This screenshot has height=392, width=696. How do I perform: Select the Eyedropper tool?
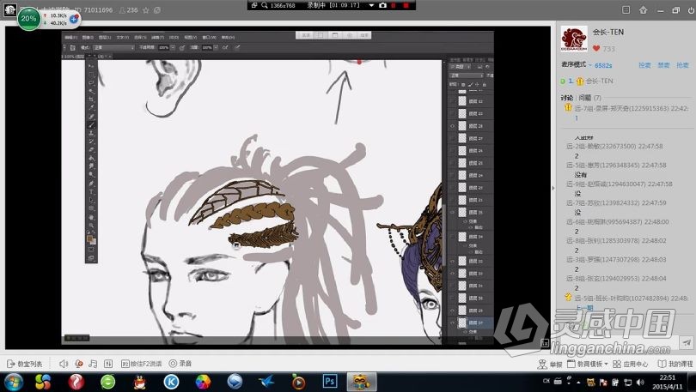91,108
